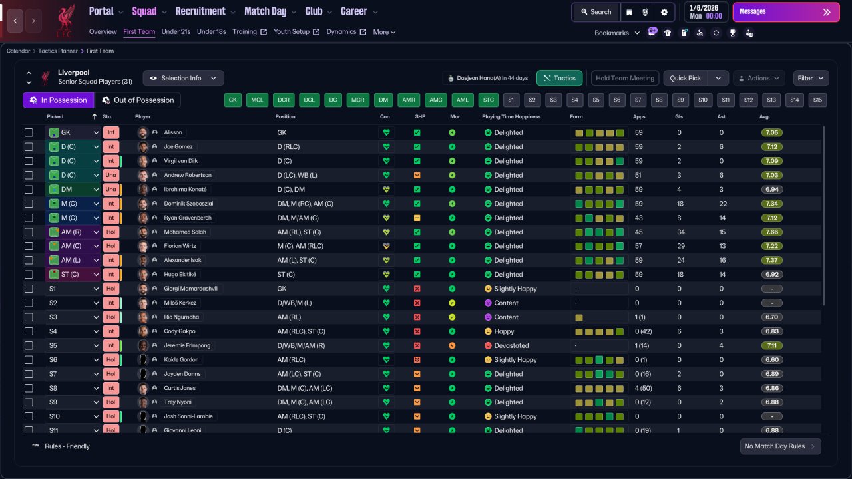The width and height of the screenshot is (852, 479).
Task: Click the staff shortcut icon after the trophy
Action: tap(749, 33)
